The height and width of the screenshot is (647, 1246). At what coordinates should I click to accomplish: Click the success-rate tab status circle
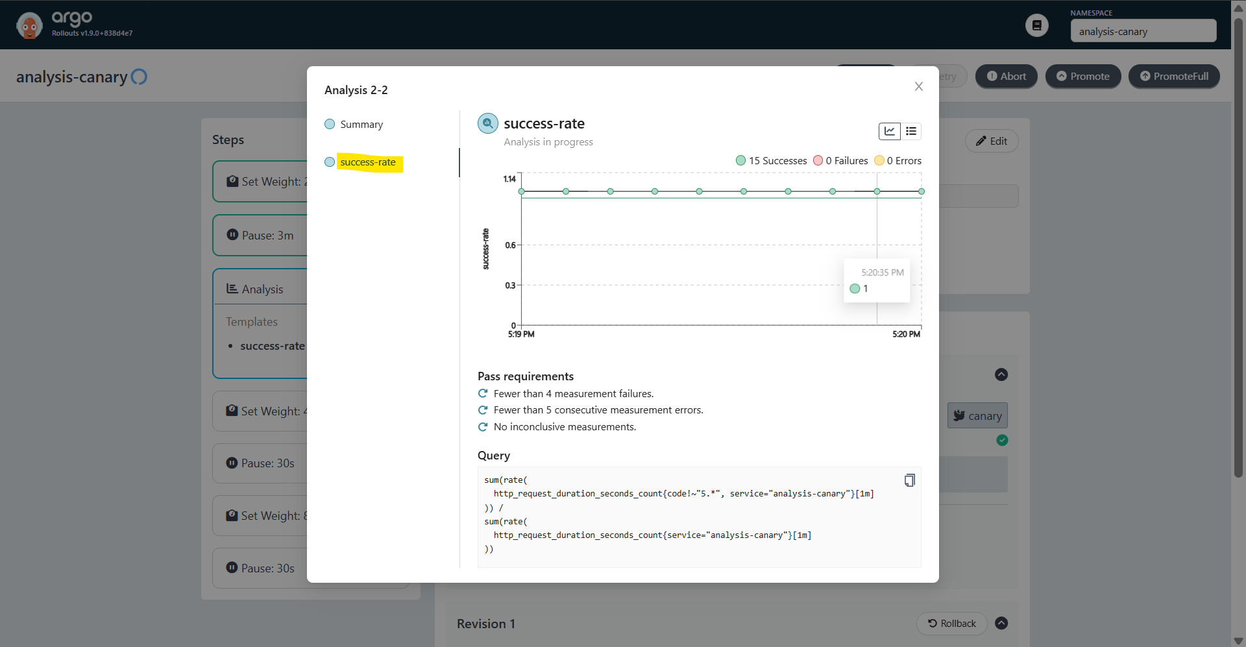[x=330, y=162]
